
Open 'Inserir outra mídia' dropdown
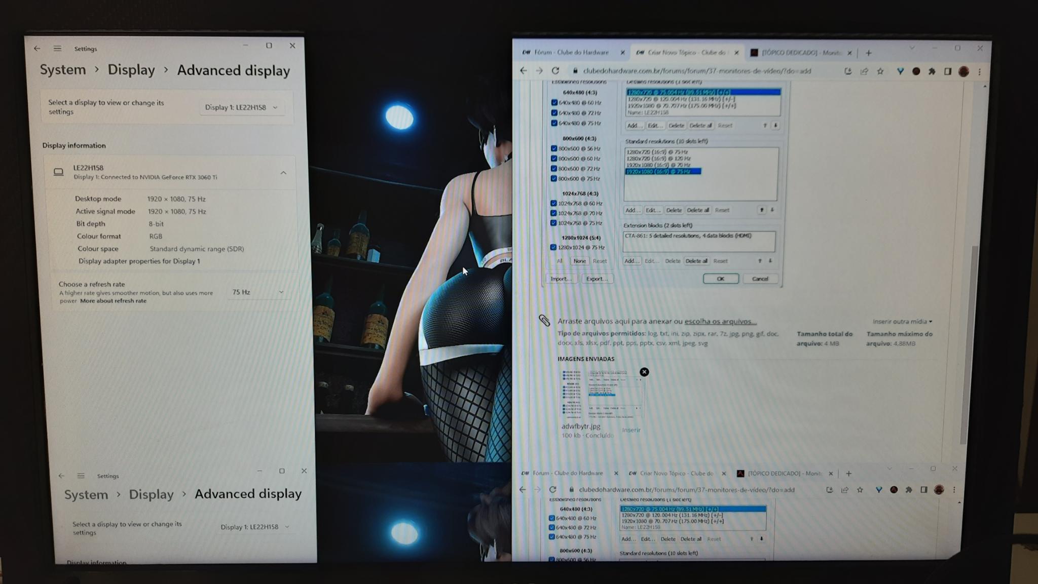click(x=902, y=322)
